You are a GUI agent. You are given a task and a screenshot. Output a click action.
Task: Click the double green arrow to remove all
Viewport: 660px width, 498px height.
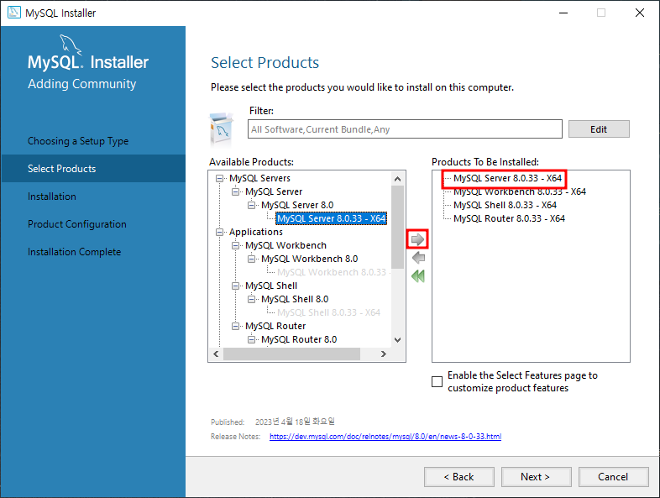[418, 276]
